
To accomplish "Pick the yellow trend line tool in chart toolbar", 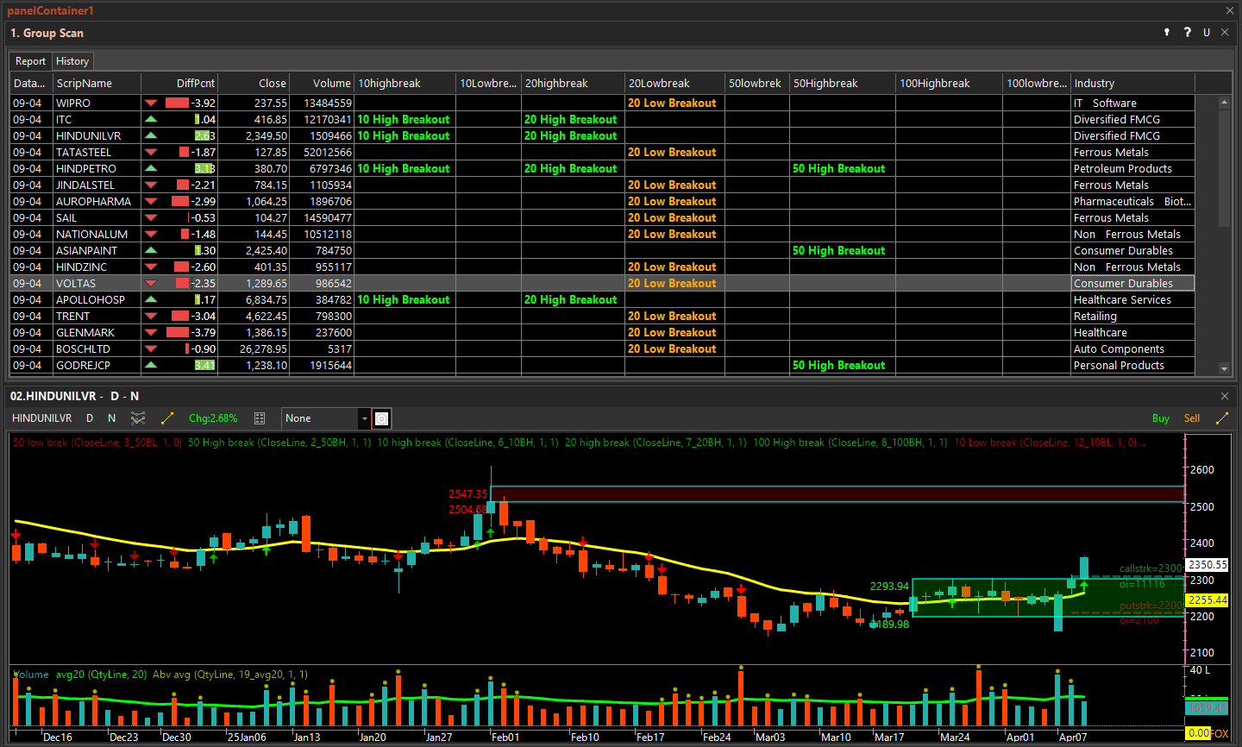I will point(167,417).
